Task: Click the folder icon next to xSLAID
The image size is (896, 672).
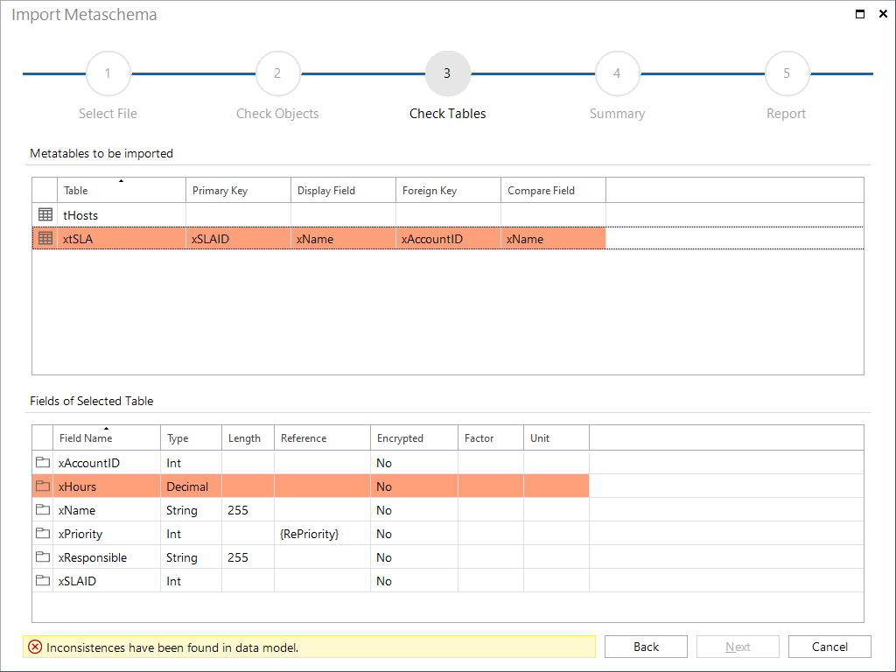Action: [43, 580]
